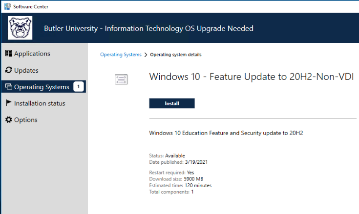Click the 'Status: Available' line
Viewport: 359px width, 214px height.
167,156
